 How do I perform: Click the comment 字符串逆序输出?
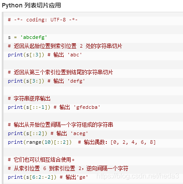29,98
